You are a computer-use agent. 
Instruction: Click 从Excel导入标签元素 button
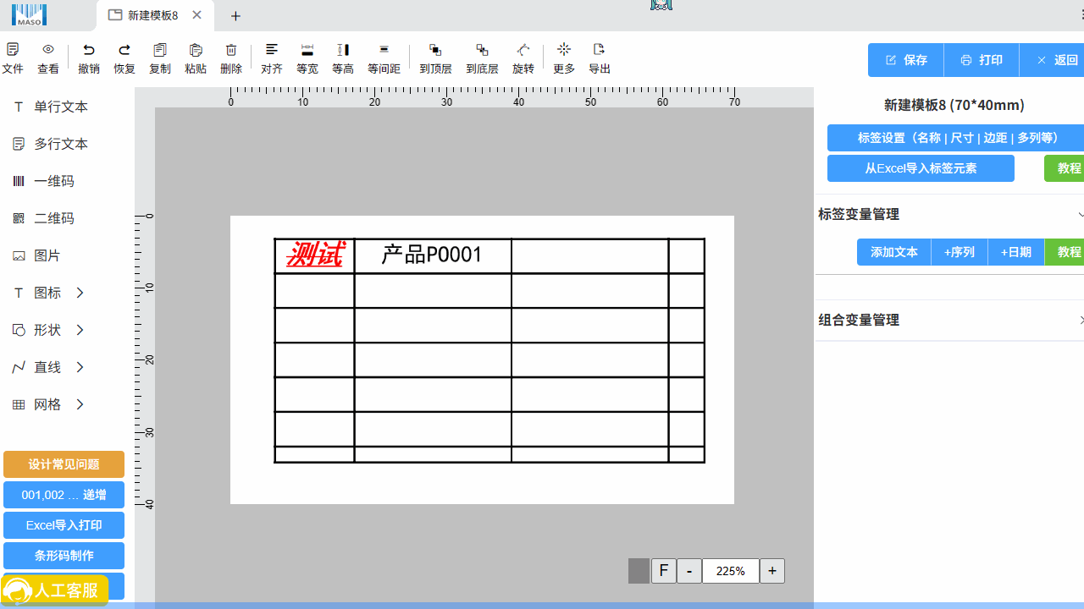(x=921, y=168)
